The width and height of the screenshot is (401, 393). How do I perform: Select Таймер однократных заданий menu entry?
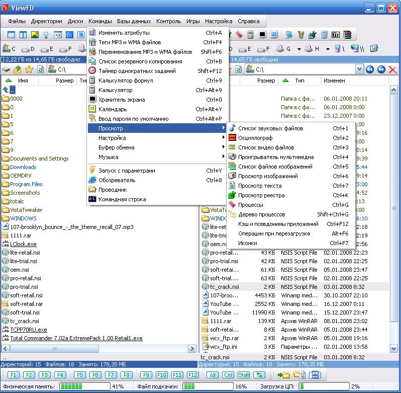(x=158, y=70)
